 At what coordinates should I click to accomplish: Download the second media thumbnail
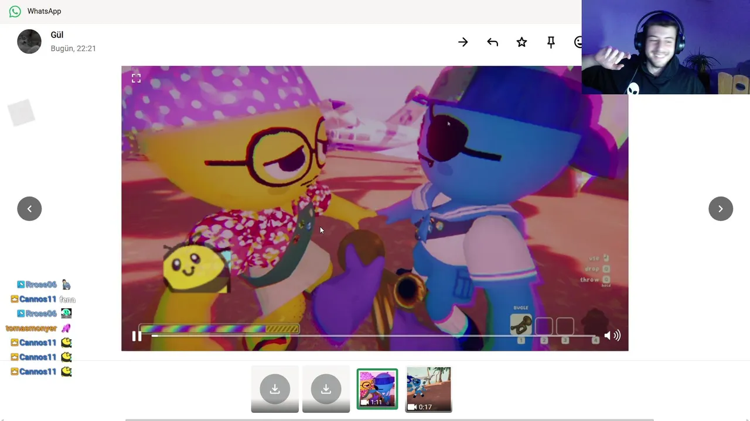pos(326,389)
